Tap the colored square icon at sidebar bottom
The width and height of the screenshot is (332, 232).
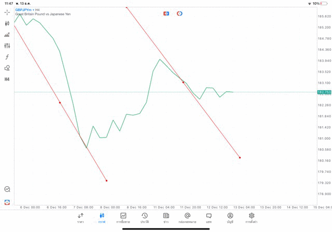coord(7,202)
